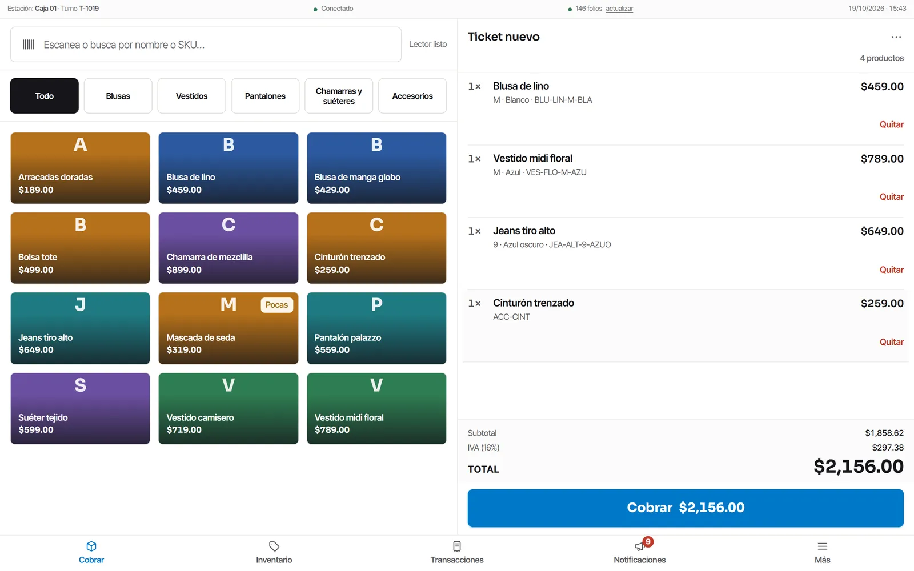The width and height of the screenshot is (914, 571).
Task: Add Chamarra de mezclilla tile
Action: coord(228,248)
